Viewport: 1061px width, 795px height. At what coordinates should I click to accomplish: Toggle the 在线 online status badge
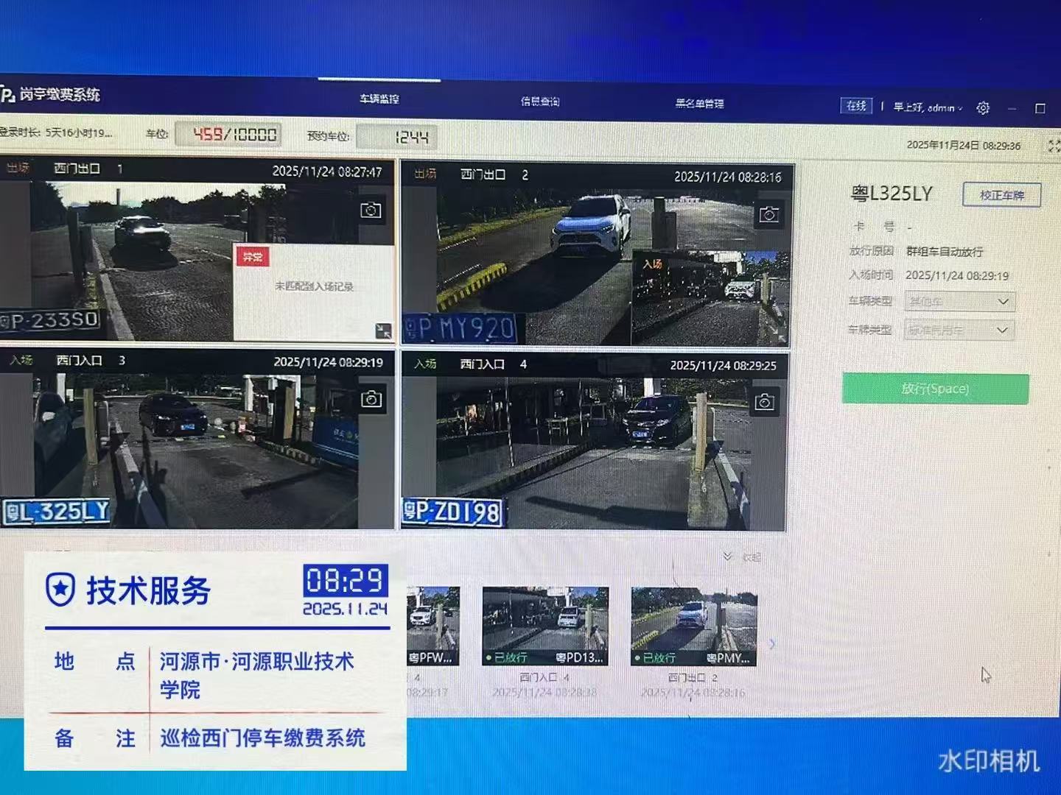pos(855,106)
